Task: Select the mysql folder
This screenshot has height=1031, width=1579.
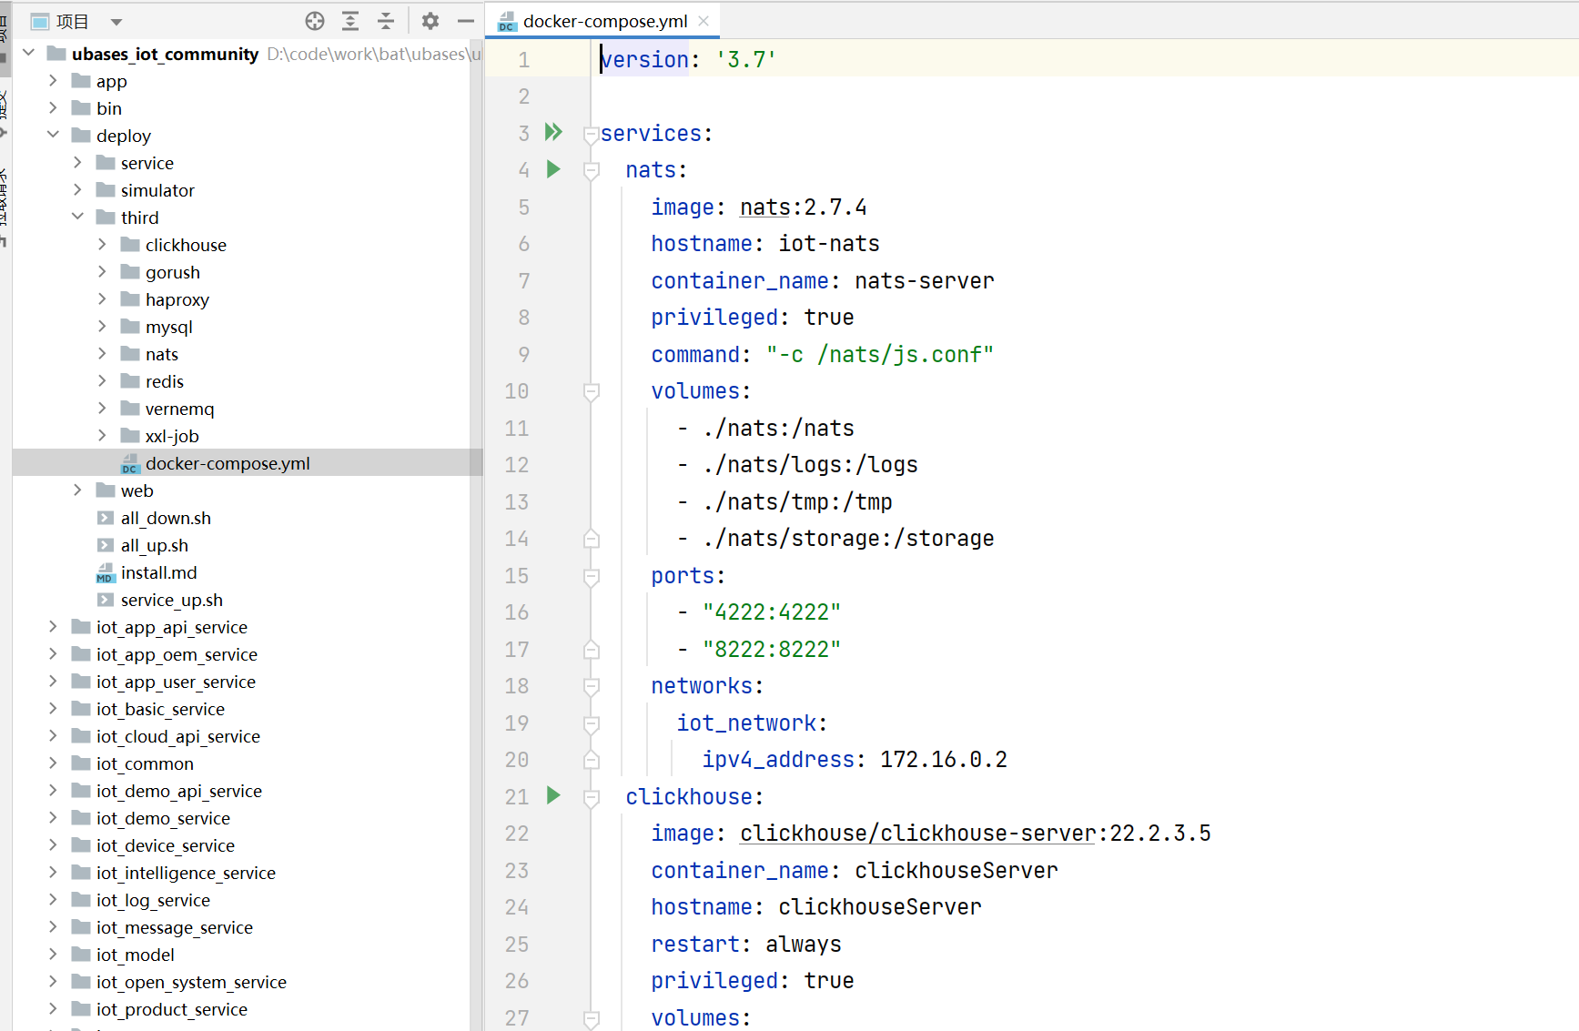Action: tap(168, 327)
